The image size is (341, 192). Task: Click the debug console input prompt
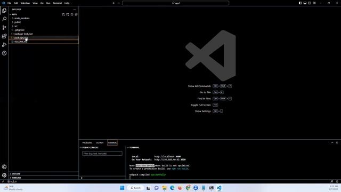coord(102,178)
